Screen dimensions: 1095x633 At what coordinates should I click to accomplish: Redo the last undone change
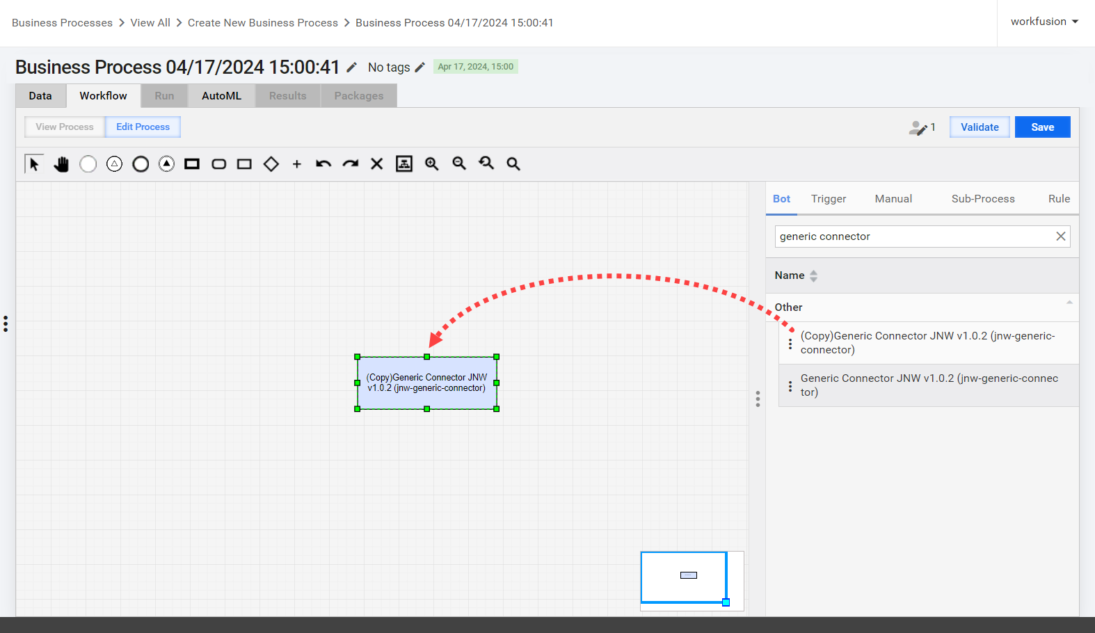tap(351, 164)
